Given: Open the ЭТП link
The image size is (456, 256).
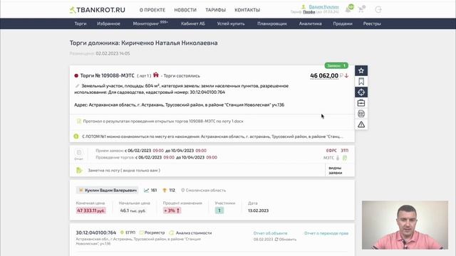Looking at the screenshot, I should click(345, 151).
